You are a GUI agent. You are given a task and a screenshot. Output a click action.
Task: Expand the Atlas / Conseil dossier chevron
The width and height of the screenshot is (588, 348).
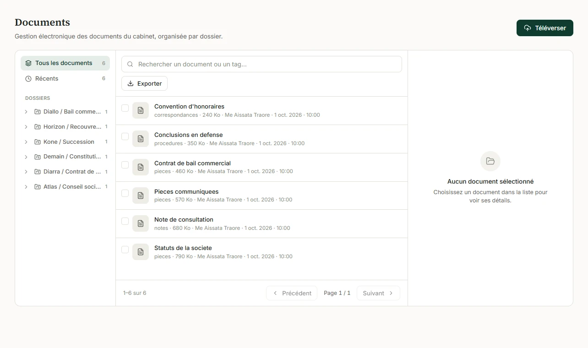(26, 187)
